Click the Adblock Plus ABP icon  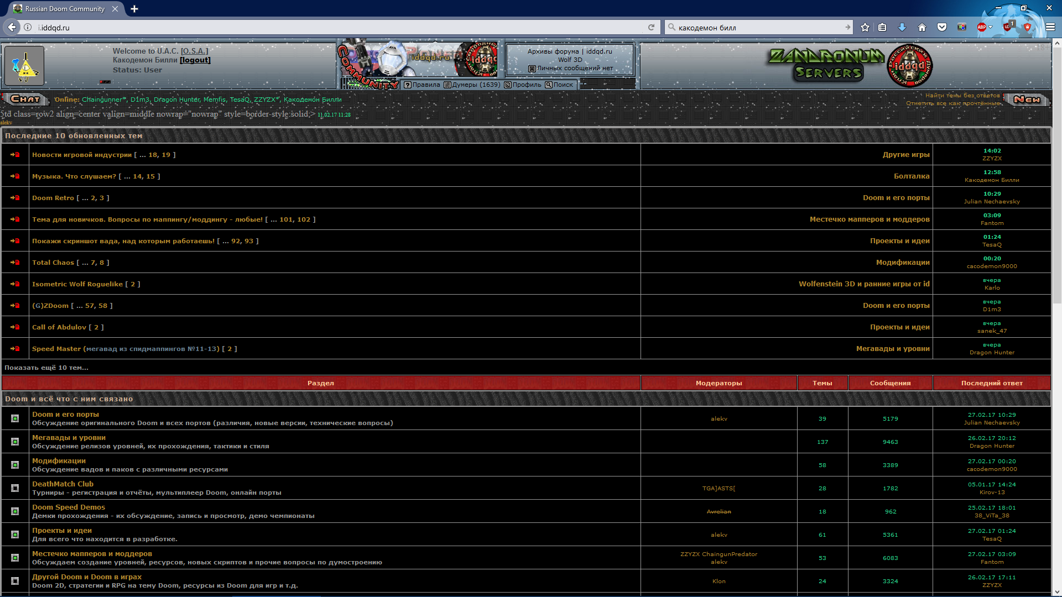pyautogui.click(x=981, y=27)
